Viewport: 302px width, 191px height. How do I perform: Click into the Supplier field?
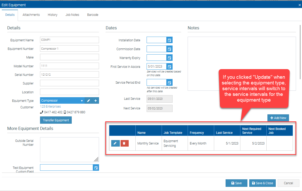coord(70,83)
